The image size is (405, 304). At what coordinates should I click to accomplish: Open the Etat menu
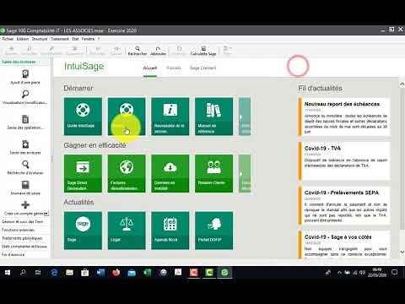pyautogui.click(x=75, y=39)
